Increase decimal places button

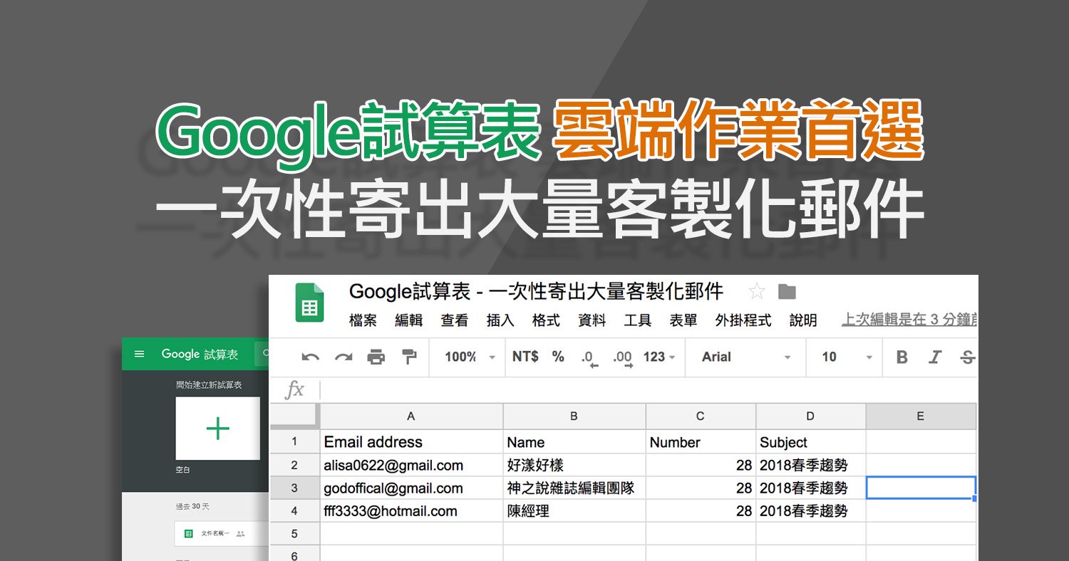point(623,358)
